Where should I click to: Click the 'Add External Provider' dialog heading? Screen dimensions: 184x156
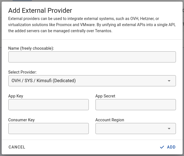point(40,11)
